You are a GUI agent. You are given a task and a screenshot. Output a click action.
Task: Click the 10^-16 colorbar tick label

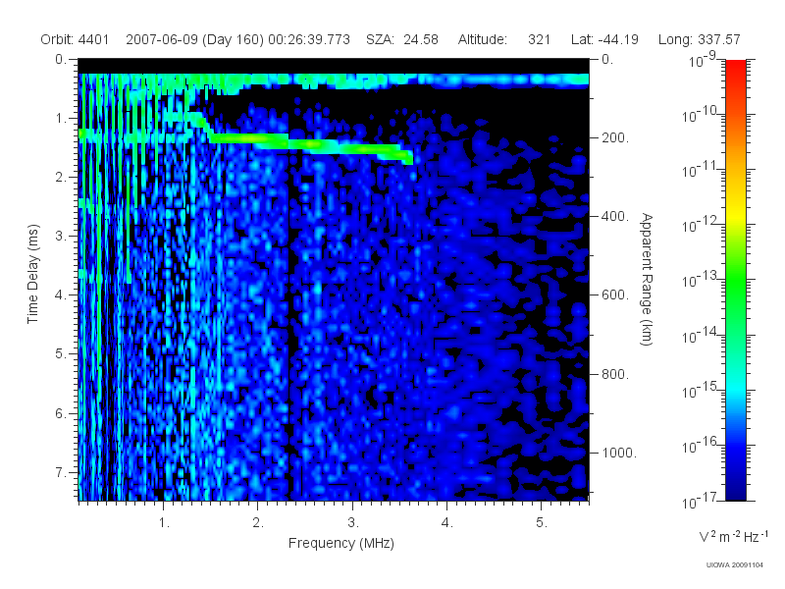(x=700, y=446)
